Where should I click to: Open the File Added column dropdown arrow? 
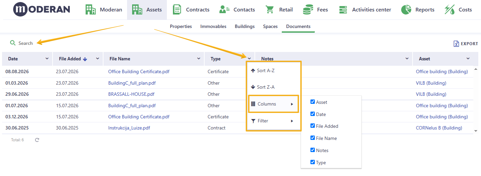tap(97, 59)
